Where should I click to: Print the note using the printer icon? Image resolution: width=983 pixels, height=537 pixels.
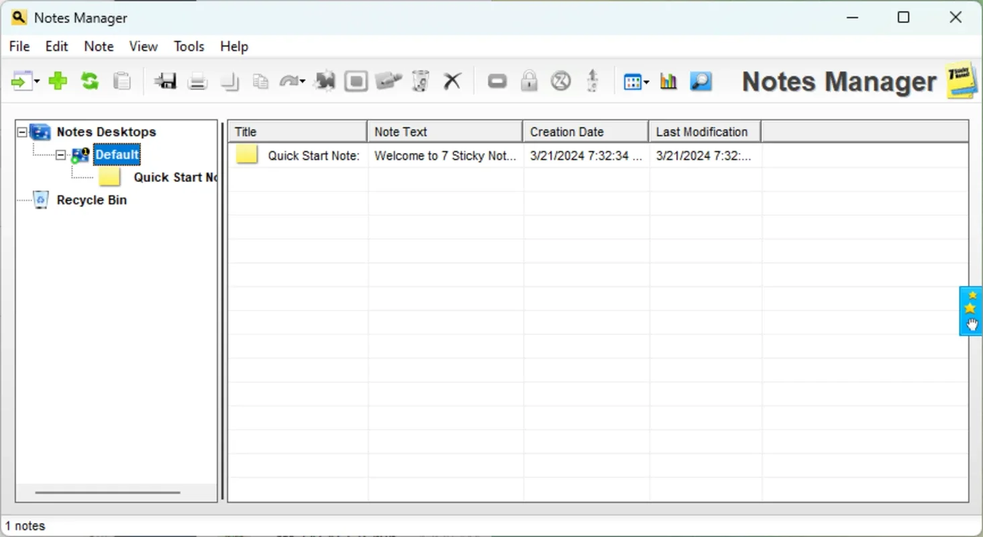click(197, 82)
